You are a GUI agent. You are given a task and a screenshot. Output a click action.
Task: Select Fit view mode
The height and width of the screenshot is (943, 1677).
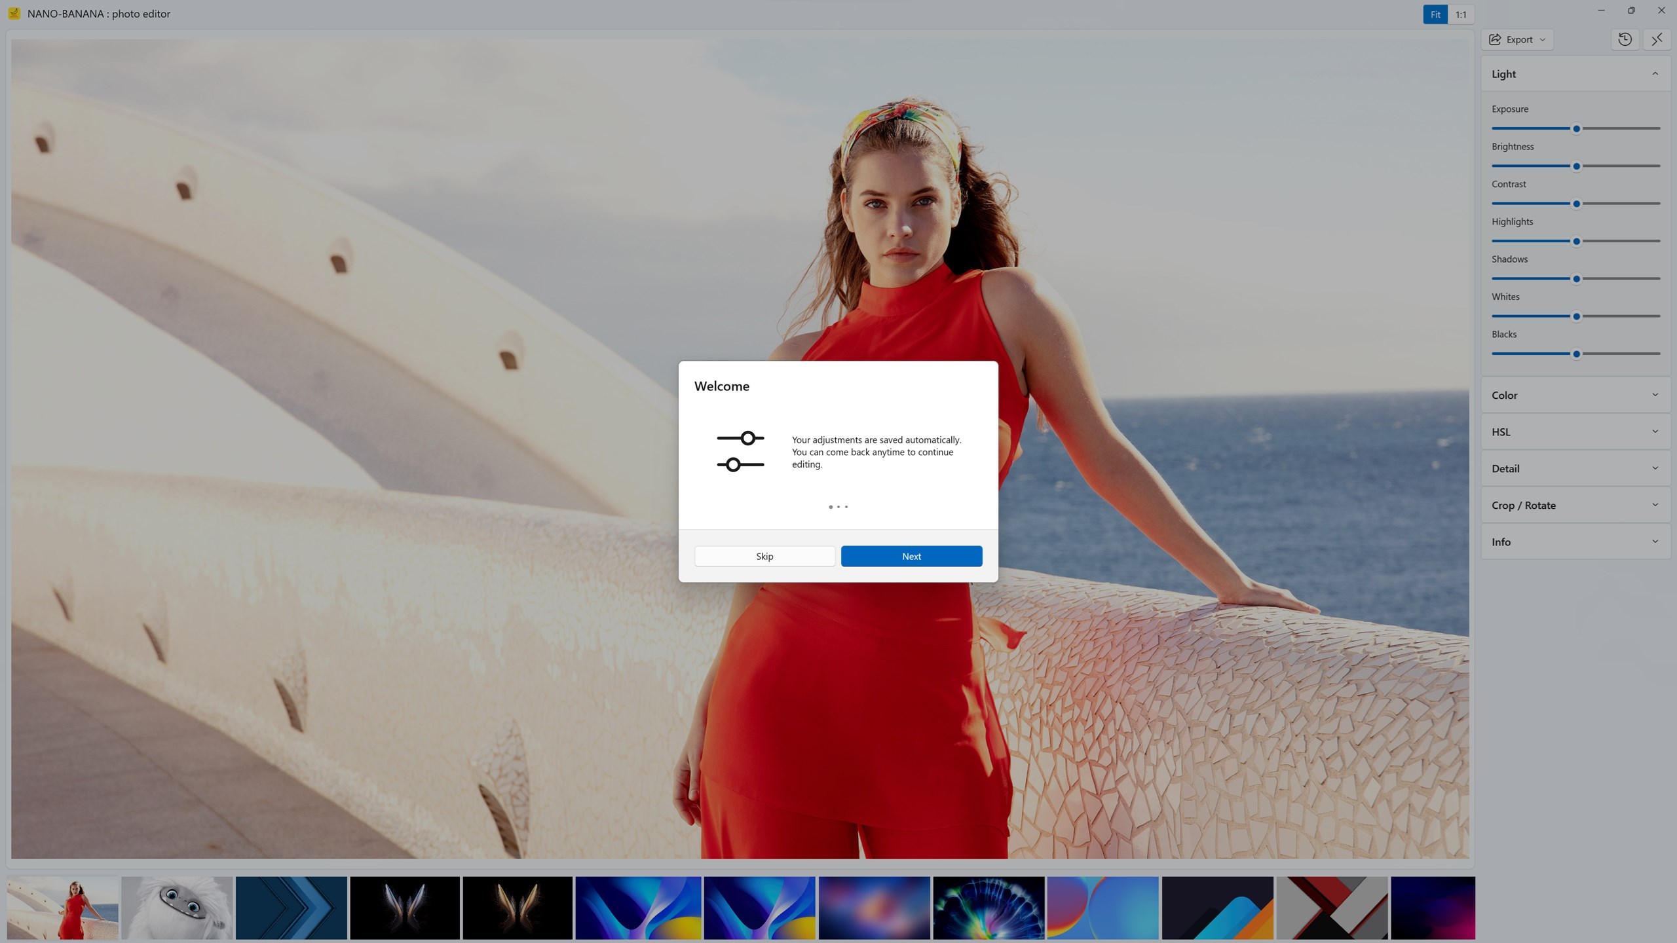point(1434,14)
